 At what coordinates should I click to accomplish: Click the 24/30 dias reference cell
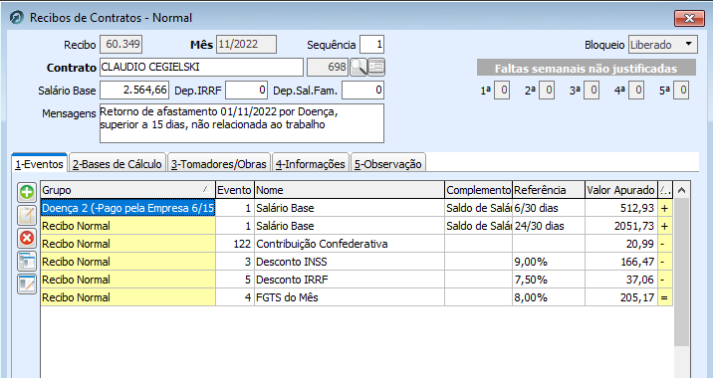pyautogui.click(x=549, y=226)
